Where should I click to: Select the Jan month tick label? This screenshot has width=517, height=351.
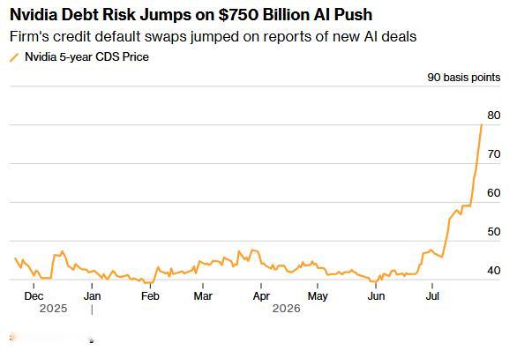pos(92,296)
